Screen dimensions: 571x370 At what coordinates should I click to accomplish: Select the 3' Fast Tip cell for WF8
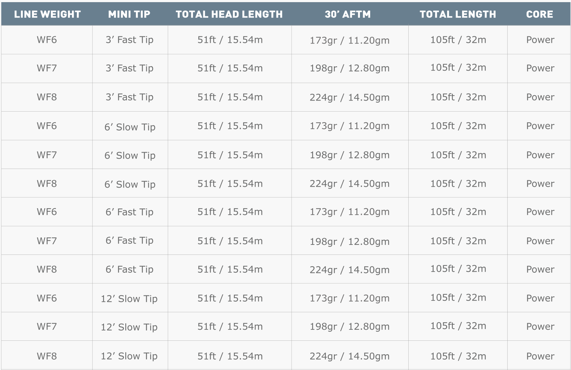point(130,97)
